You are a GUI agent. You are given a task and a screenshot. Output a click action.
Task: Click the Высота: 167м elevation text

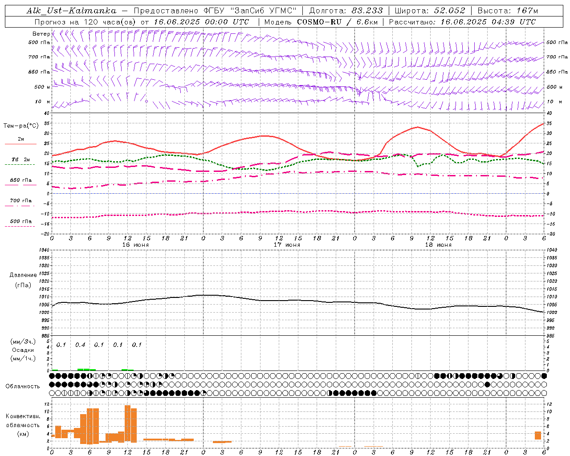pyautogui.click(x=508, y=11)
